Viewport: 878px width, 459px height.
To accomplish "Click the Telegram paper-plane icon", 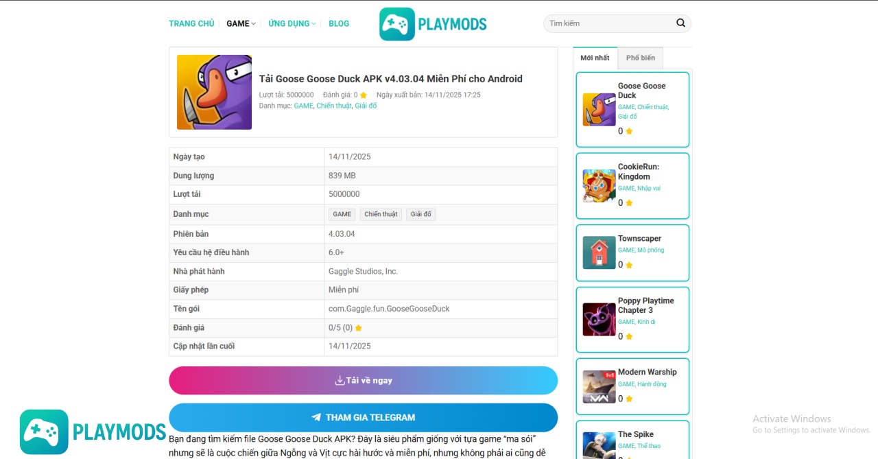I will pyautogui.click(x=316, y=417).
